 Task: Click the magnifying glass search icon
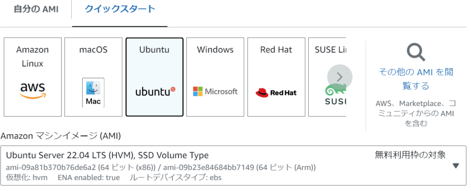[x=416, y=53]
